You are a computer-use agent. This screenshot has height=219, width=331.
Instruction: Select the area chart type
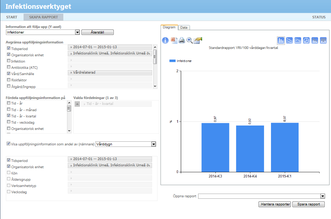pyautogui.click(x=298, y=40)
